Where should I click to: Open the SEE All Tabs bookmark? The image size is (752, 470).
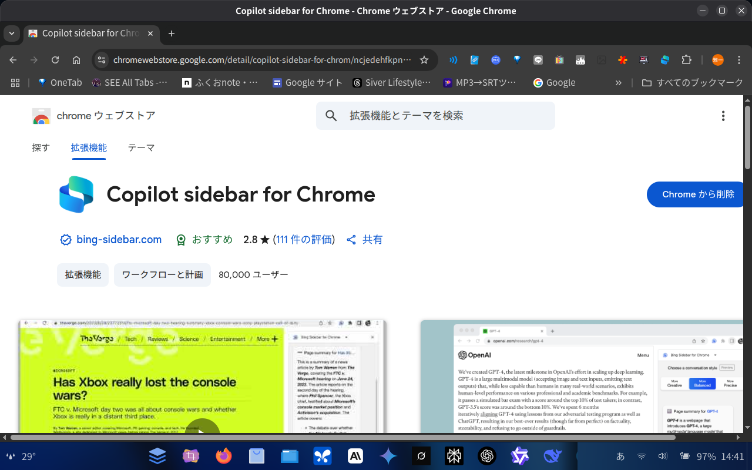coord(130,83)
